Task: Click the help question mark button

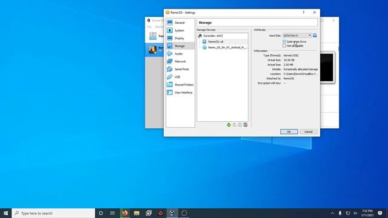Action: point(304,12)
